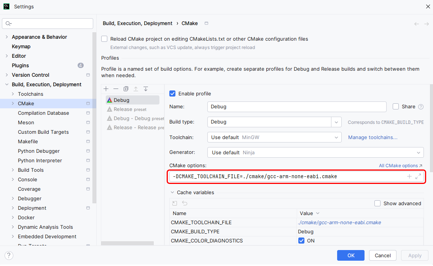Move profile up in list
The width and height of the screenshot is (433, 266).
click(136, 89)
